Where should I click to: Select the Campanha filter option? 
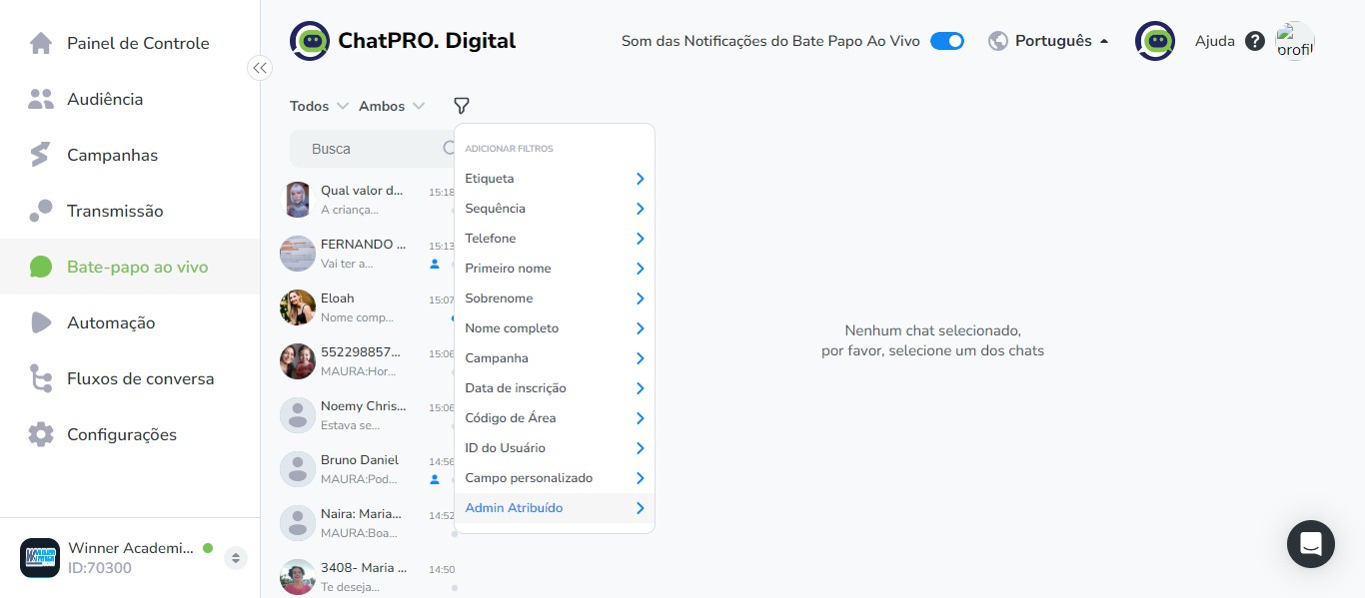[555, 358]
